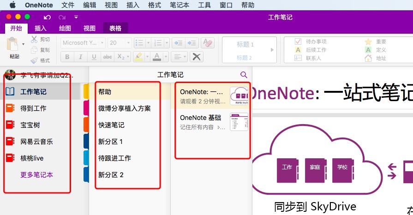Click the Redo arrow in title bar
Screen dimensions: 413x215
point(62,18)
